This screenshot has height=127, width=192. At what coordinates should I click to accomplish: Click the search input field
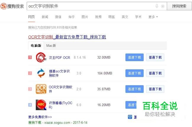pos(97,6)
